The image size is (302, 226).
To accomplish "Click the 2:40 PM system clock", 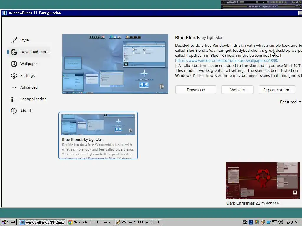I will 292,222.
